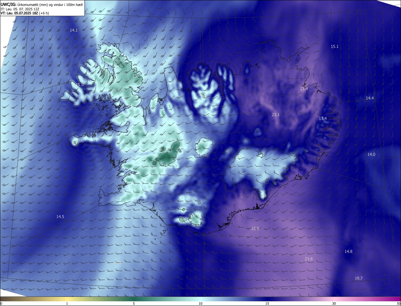Click the colorbar tick label 30

[x=334, y=303]
